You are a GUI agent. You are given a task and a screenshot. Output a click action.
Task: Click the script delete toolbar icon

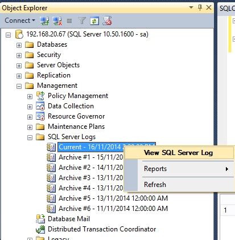coord(107,21)
